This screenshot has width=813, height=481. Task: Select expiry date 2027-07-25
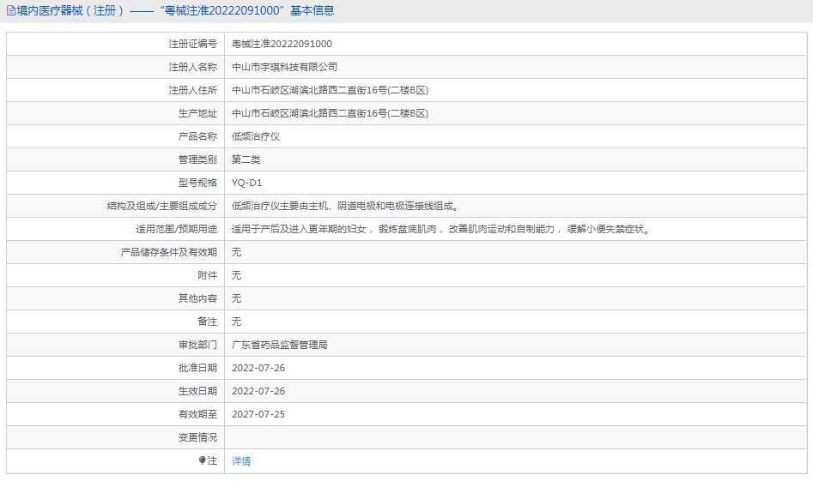click(x=258, y=414)
